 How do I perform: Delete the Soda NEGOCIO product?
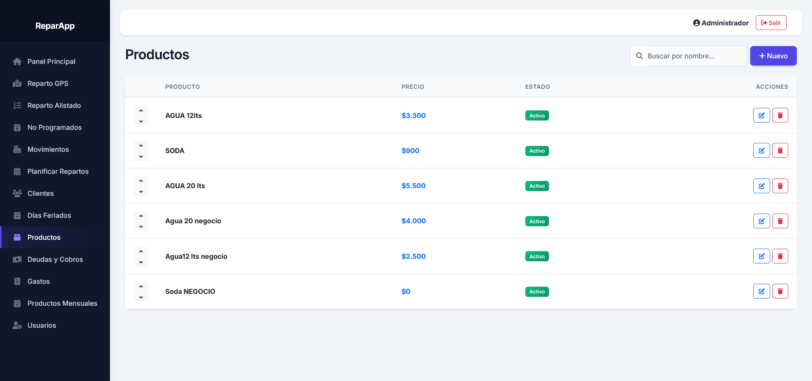(780, 291)
